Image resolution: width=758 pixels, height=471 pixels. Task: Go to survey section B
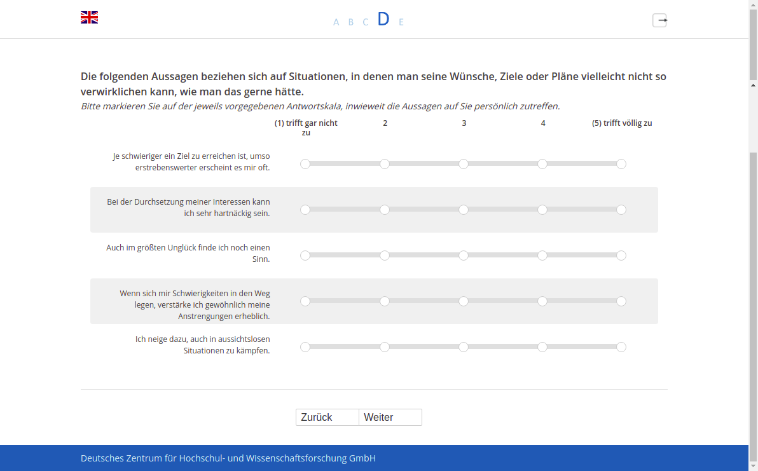pyautogui.click(x=351, y=22)
